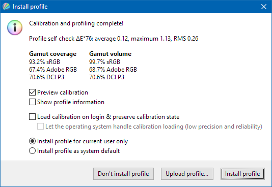The image size is (272, 187).
Task: Open the Upload profile dialog
Action: tap(187, 174)
